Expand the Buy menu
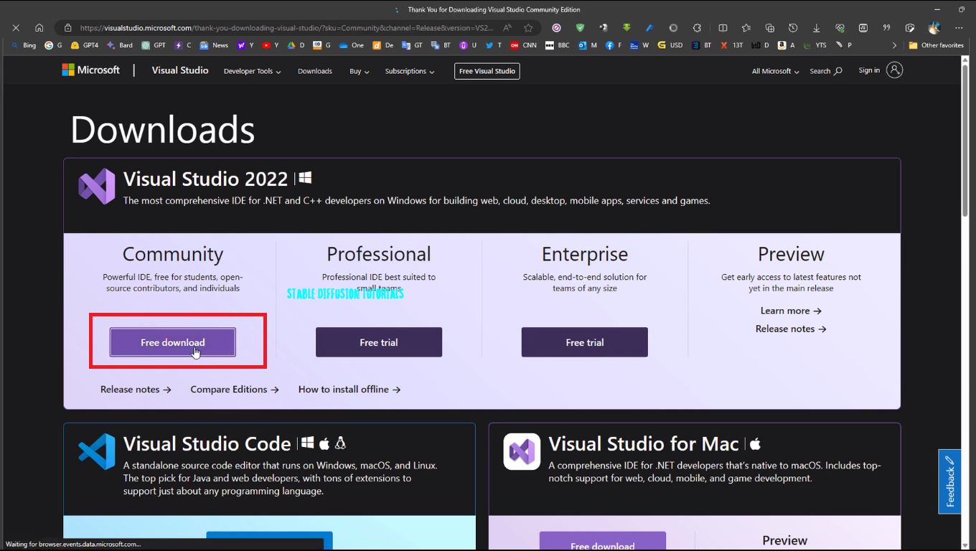This screenshot has width=976, height=551. click(x=360, y=71)
